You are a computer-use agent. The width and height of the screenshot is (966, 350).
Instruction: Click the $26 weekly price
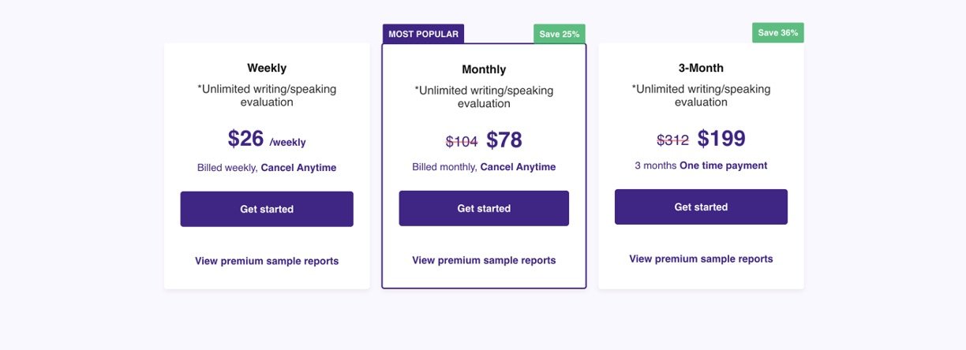point(246,139)
